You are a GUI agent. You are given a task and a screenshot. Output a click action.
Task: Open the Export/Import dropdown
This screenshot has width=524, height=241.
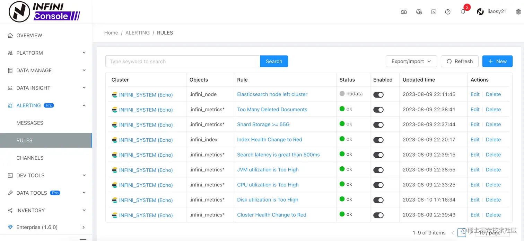pos(411,61)
